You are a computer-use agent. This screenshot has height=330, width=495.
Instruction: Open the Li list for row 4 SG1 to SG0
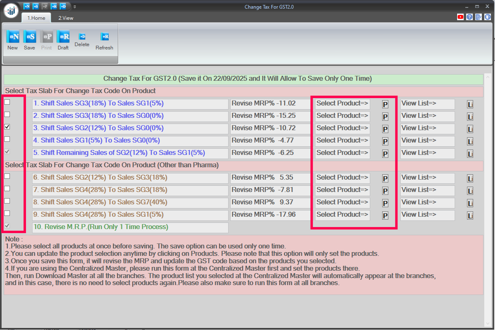470,142
